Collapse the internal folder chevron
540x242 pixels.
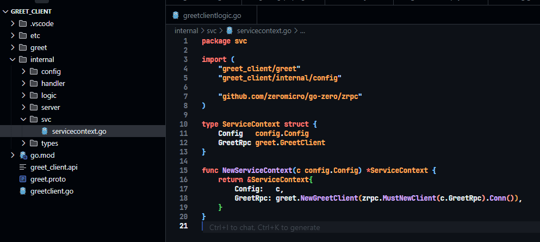13,59
